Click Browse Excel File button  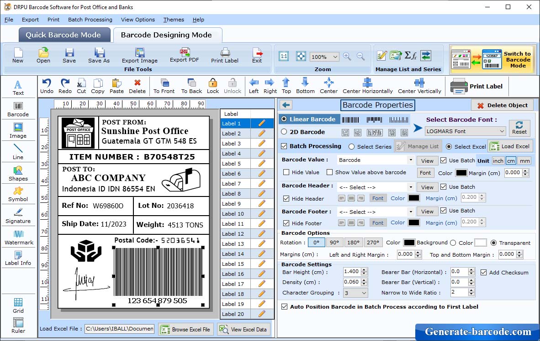point(185,329)
